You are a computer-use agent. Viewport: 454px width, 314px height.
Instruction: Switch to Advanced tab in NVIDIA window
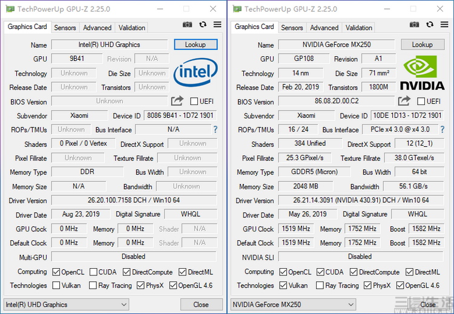pyautogui.click(x=324, y=28)
